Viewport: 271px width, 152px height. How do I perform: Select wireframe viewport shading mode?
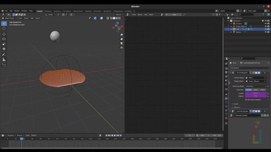[111, 18]
